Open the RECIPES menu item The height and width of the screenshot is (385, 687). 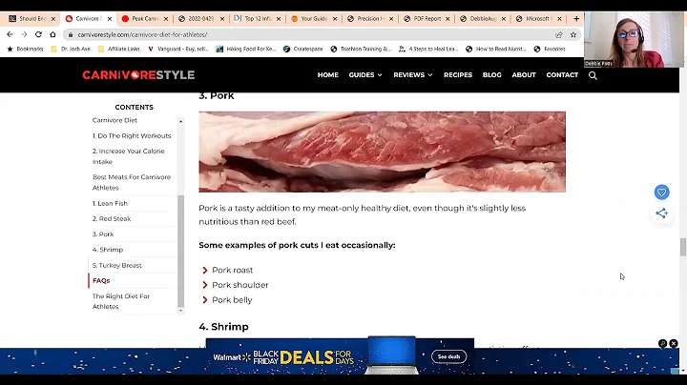pos(458,75)
